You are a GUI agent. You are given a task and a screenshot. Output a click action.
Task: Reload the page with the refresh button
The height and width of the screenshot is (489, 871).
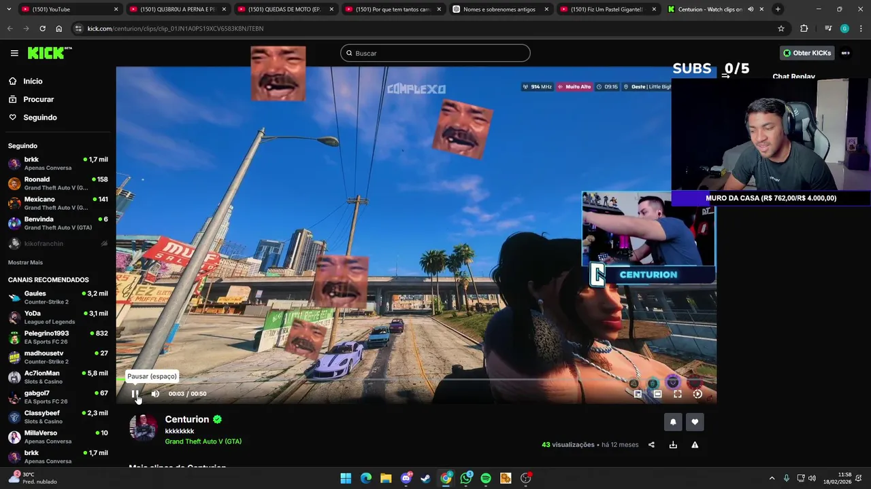point(42,29)
